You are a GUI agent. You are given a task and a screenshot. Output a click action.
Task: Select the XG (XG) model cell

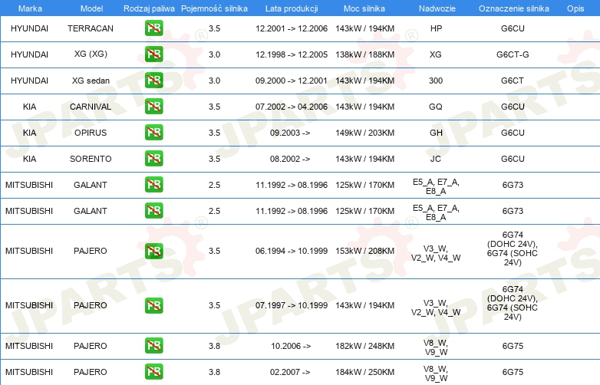tap(91, 54)
